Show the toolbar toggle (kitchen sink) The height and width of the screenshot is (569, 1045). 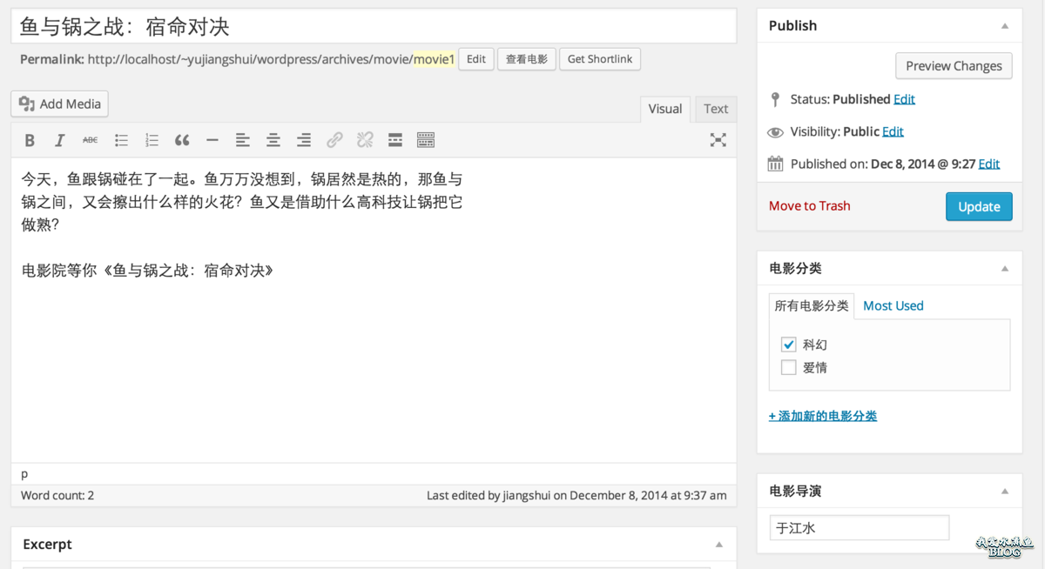click(x=426, y=140)
